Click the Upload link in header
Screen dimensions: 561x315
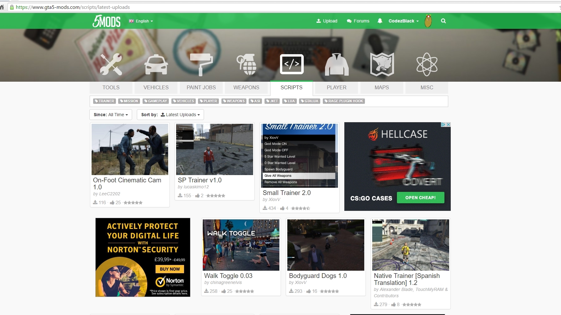(x=327, y=21)
